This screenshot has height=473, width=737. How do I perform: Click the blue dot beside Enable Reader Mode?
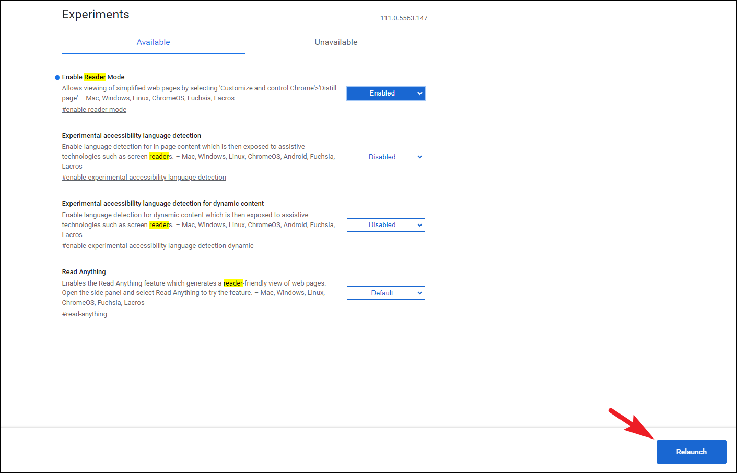56,77
